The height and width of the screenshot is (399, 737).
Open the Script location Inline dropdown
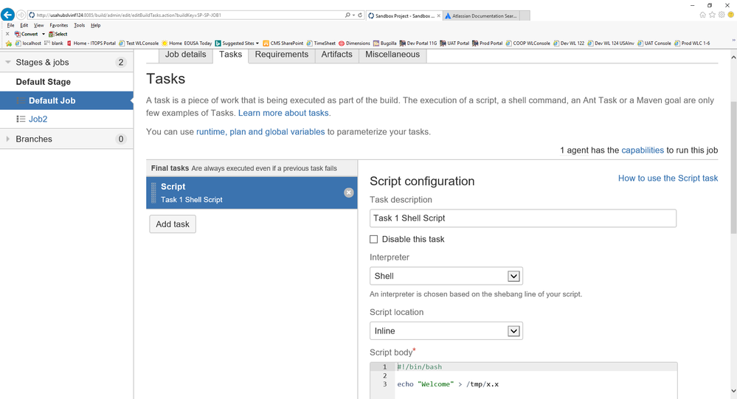(x=446, y=331)
